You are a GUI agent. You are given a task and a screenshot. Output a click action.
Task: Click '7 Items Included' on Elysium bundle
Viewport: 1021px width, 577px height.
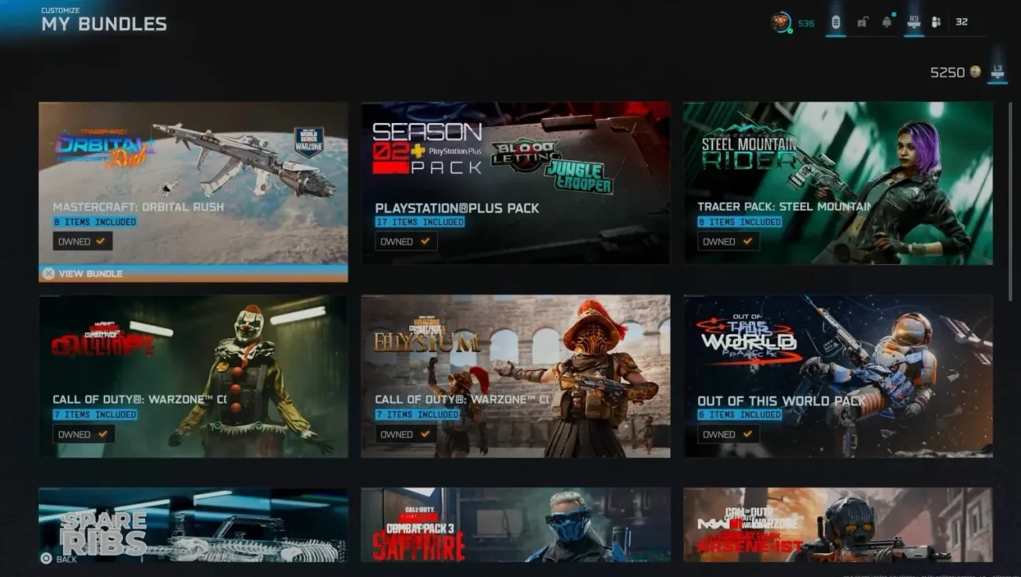point(418,415)
